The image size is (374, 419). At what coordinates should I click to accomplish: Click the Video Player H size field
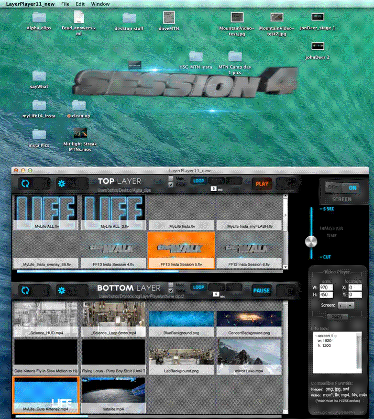(326, 294)
